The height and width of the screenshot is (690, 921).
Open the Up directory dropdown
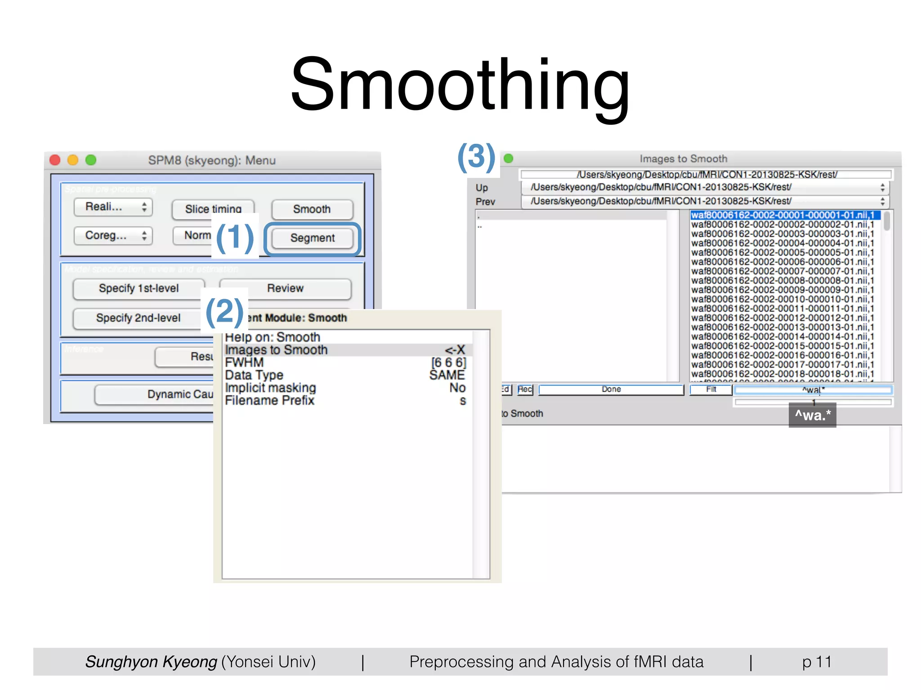705,187
